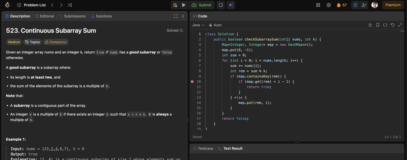Viewport: 407px width, 160px height.
Task: Click the 'int rem = sum % k;' line
Action: [249, 71]
